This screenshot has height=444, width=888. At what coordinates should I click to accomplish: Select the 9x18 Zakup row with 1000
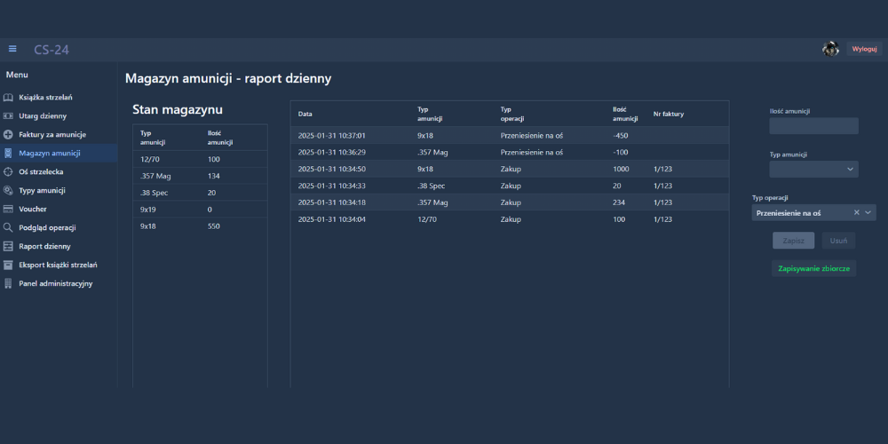click(x=509, y=169)
